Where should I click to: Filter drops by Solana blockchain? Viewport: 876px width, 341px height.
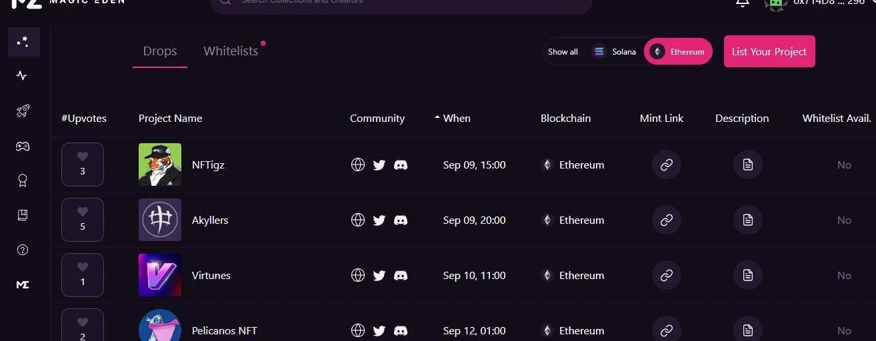pyautogui.click(x=615, y=52)
